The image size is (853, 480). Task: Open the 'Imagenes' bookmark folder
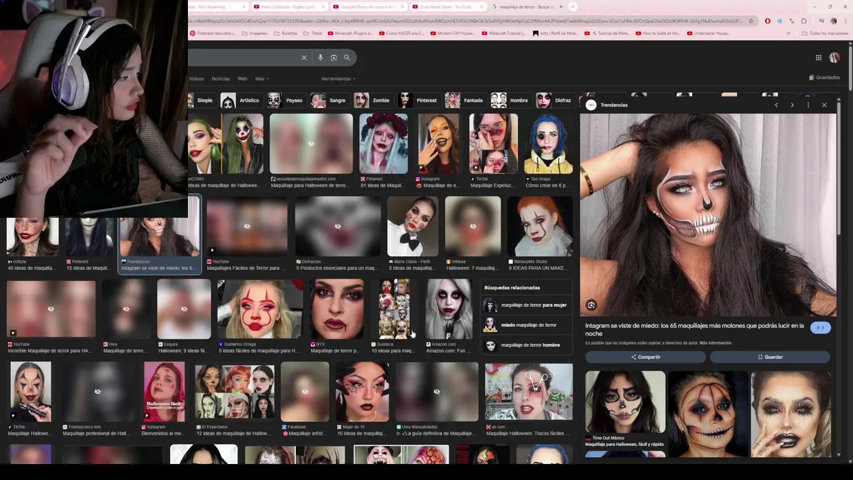click(254, 33)
